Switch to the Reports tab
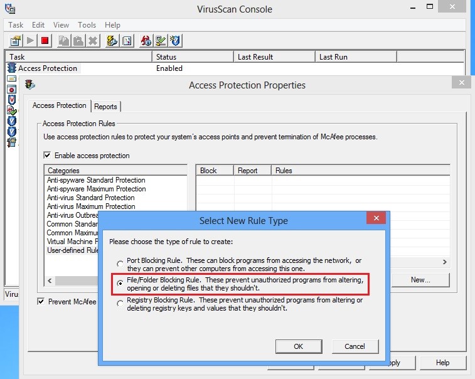The height and width of the screenshot is (379, 475). click(x=105, y=107)
